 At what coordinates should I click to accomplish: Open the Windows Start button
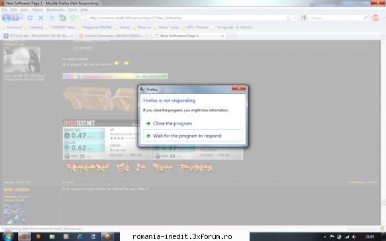pos(7,236)
